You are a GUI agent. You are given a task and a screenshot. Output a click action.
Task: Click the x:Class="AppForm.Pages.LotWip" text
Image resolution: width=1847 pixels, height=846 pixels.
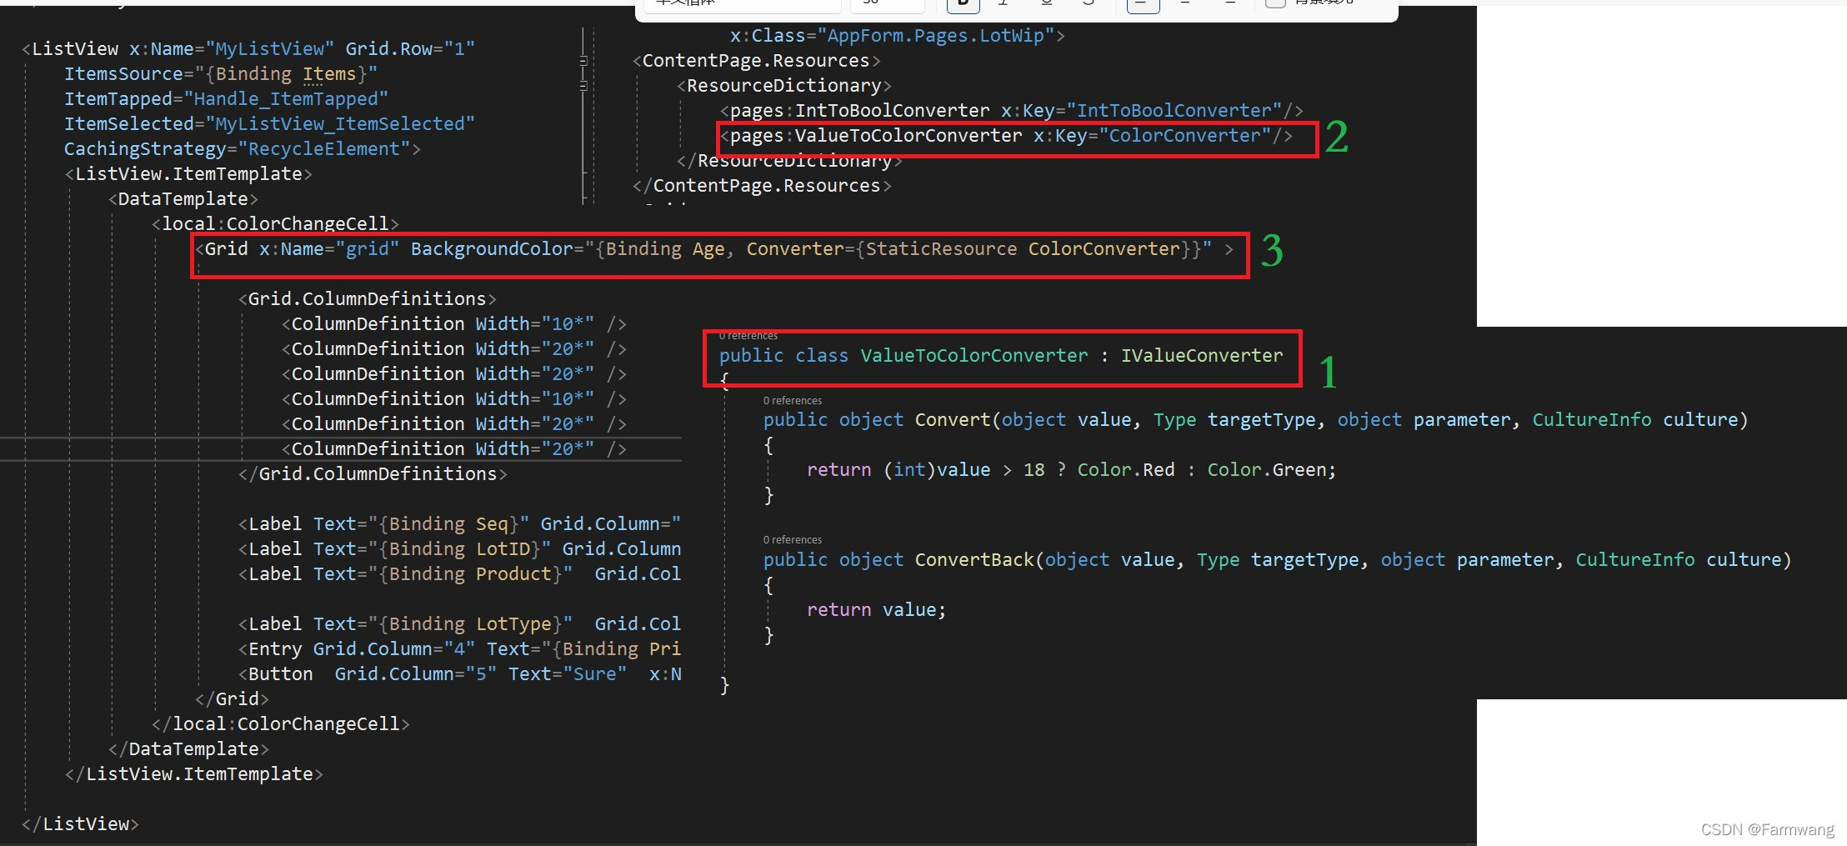[892, 36]
